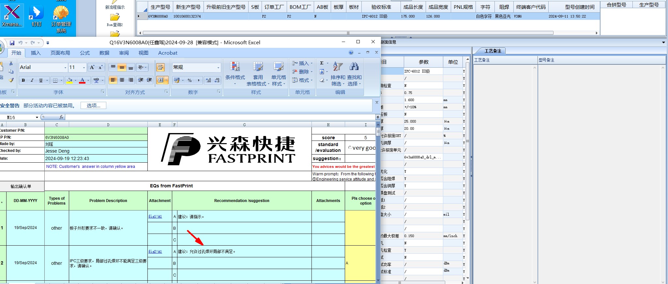The width and height of the screenshot is (668, 284).
Task: Decrease font size with the small A icon
Action: point(101,67)
